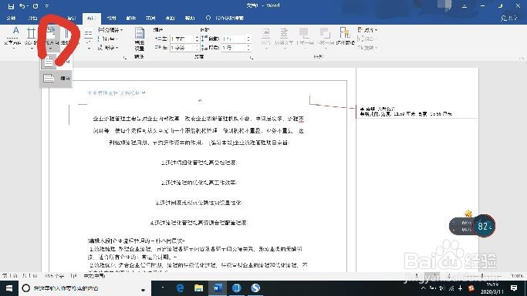527x296 pixels.
Task: Choose Landscape (横向) in orientation dropdown
Action: tap(56, 79)
